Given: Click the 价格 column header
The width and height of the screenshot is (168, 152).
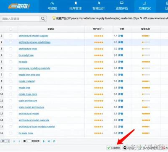Looking at the screenshot, I should coord(122,29).
